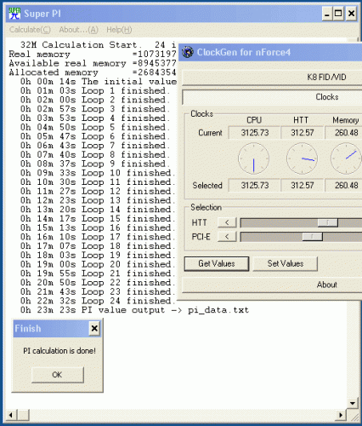Screen dimensions: 362x426
Task: Click the About button in ClockGen
Action: [272, 285]
